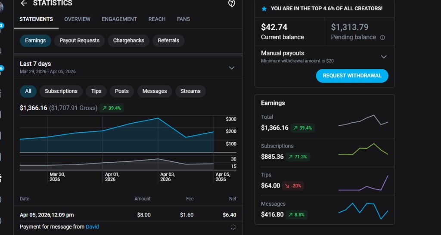Click the pending balance info icon

382,37
